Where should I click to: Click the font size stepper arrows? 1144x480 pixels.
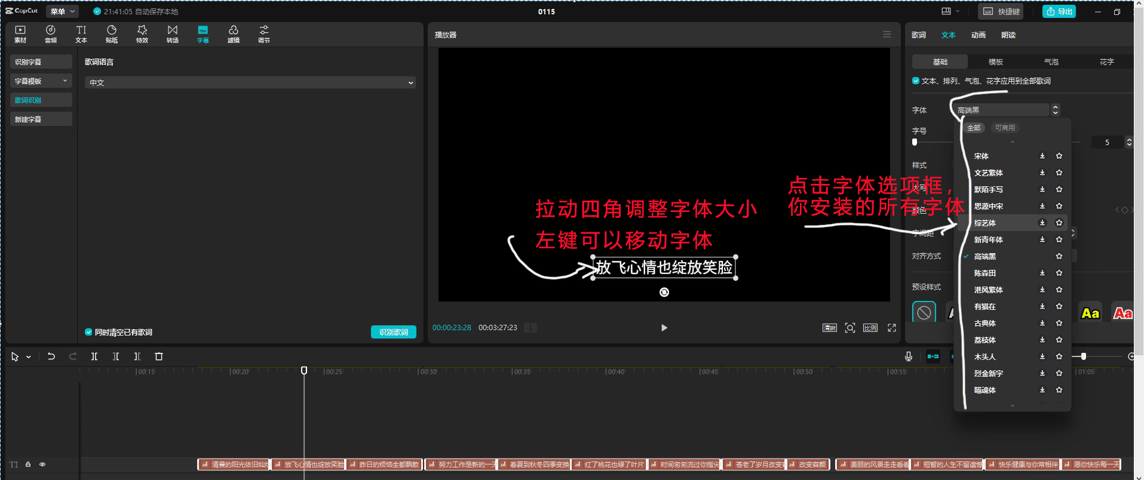1128,142
